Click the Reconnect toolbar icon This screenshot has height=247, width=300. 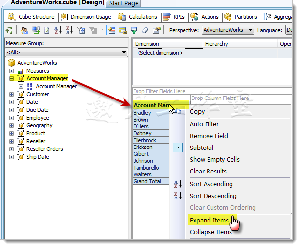36,30
